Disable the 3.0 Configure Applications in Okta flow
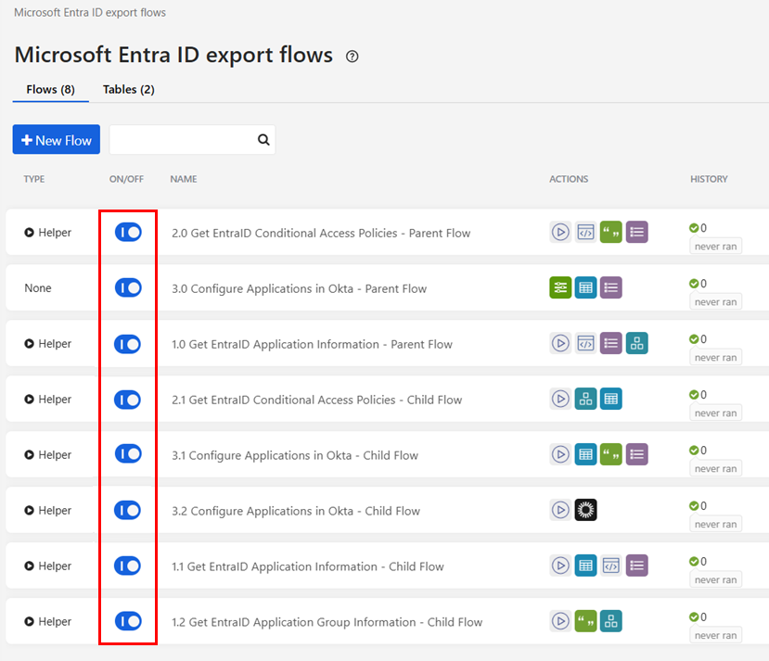This screenshot has height=661, width=769. 128,288
